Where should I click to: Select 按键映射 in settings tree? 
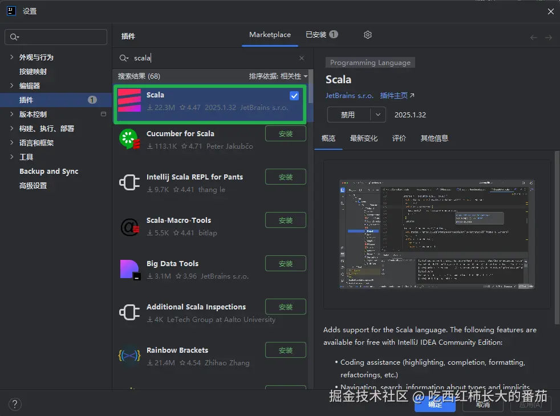(33, 71)
